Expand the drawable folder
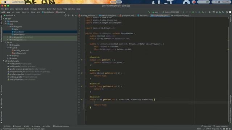 click(x=8, y=45)
